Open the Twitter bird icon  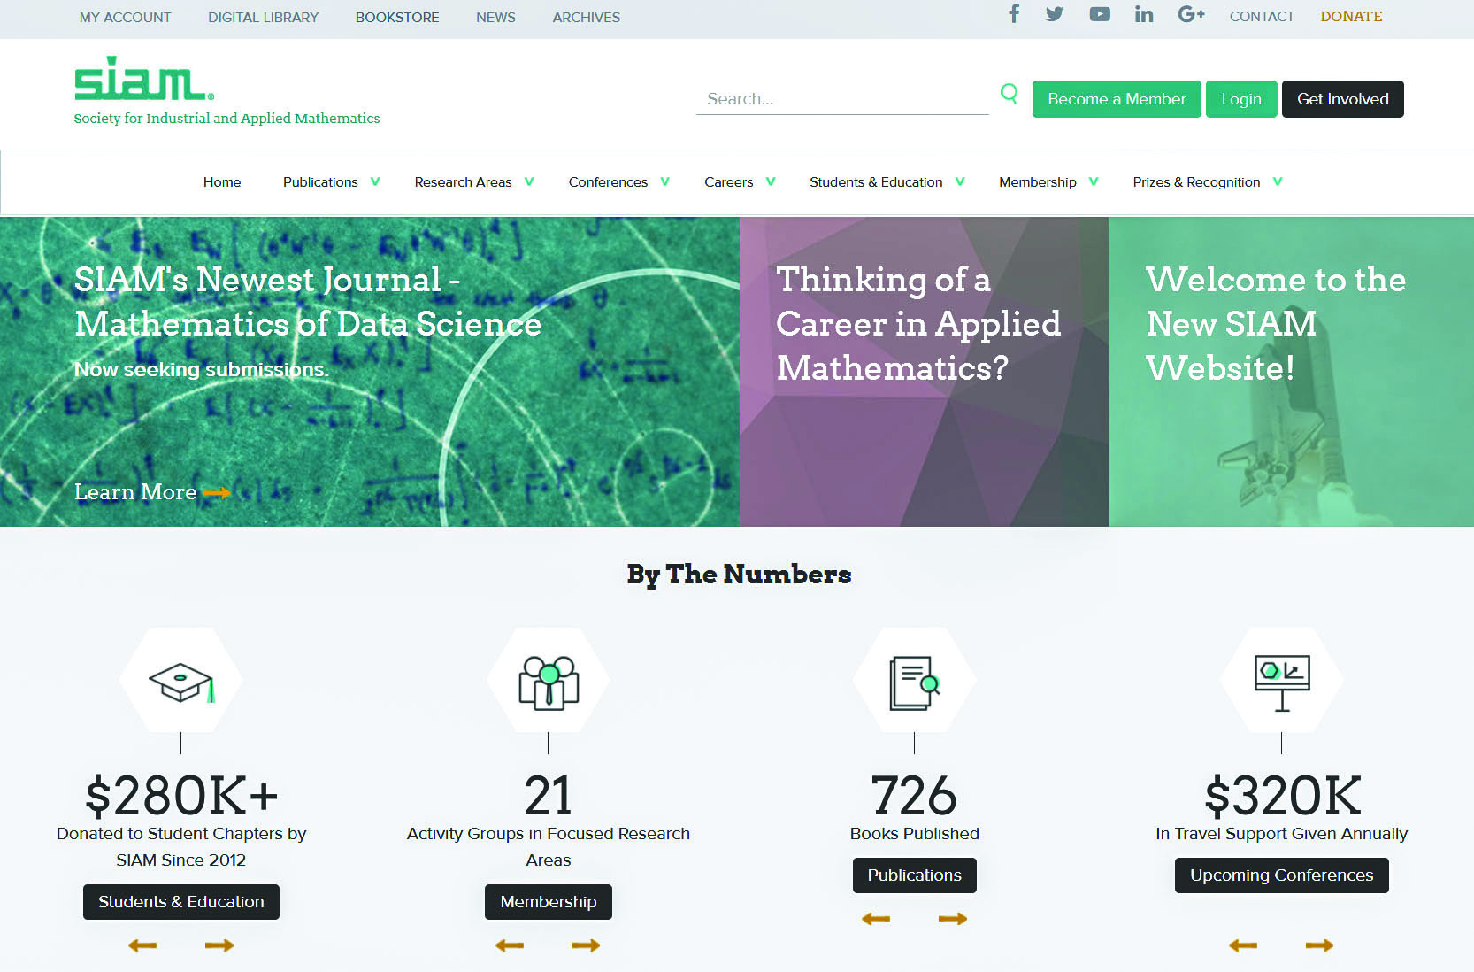coord(1054,14)
